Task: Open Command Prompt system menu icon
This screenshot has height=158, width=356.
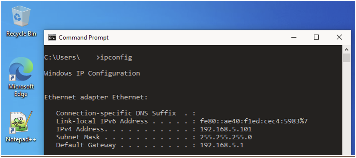Action: [x=52, y=38]
